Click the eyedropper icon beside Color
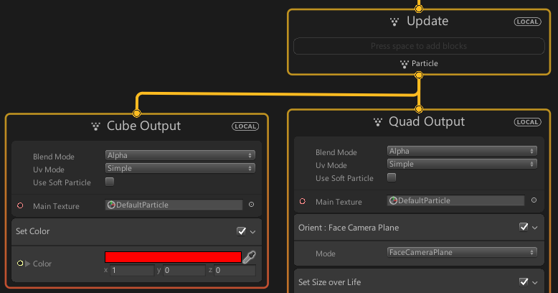This screenshot has height=293, width=558. [x=250, y=257]
